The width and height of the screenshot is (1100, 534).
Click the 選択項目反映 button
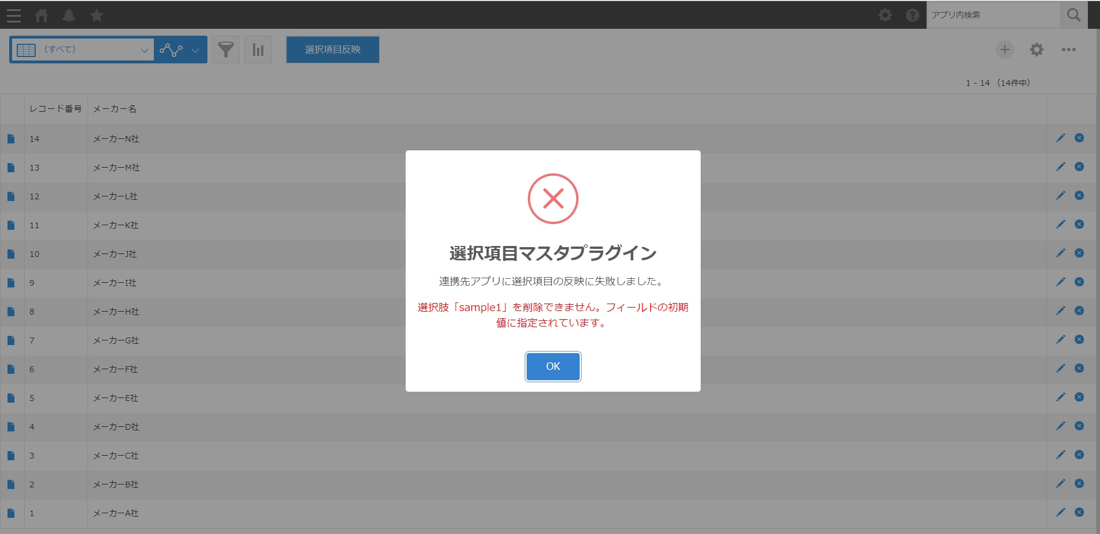point(332,50)
